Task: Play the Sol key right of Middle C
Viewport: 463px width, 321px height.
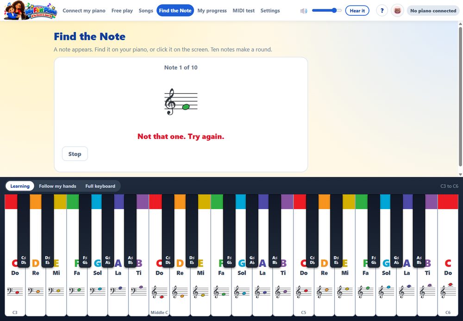Action: click(x=242, y=290)
